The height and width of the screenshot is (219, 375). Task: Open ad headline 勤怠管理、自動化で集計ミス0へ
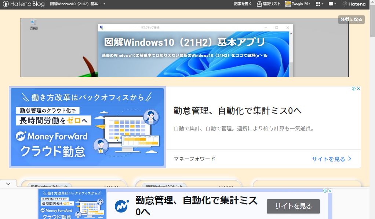[x=237, y=111]
